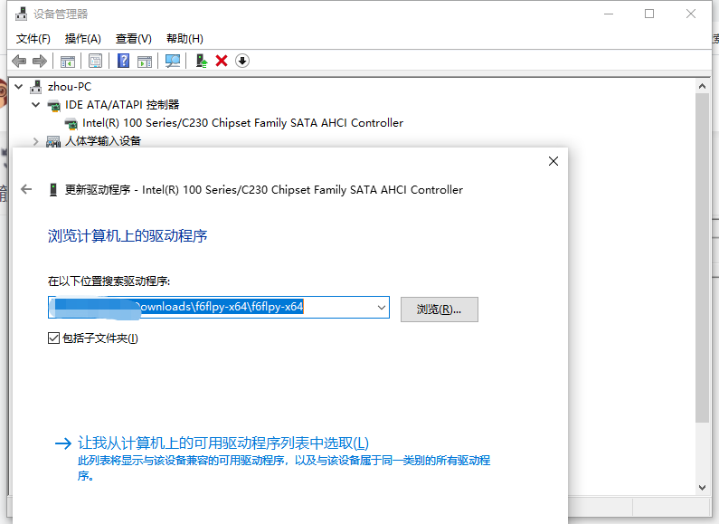Select the zhou-PC computer icon

(x=36, y=87)
